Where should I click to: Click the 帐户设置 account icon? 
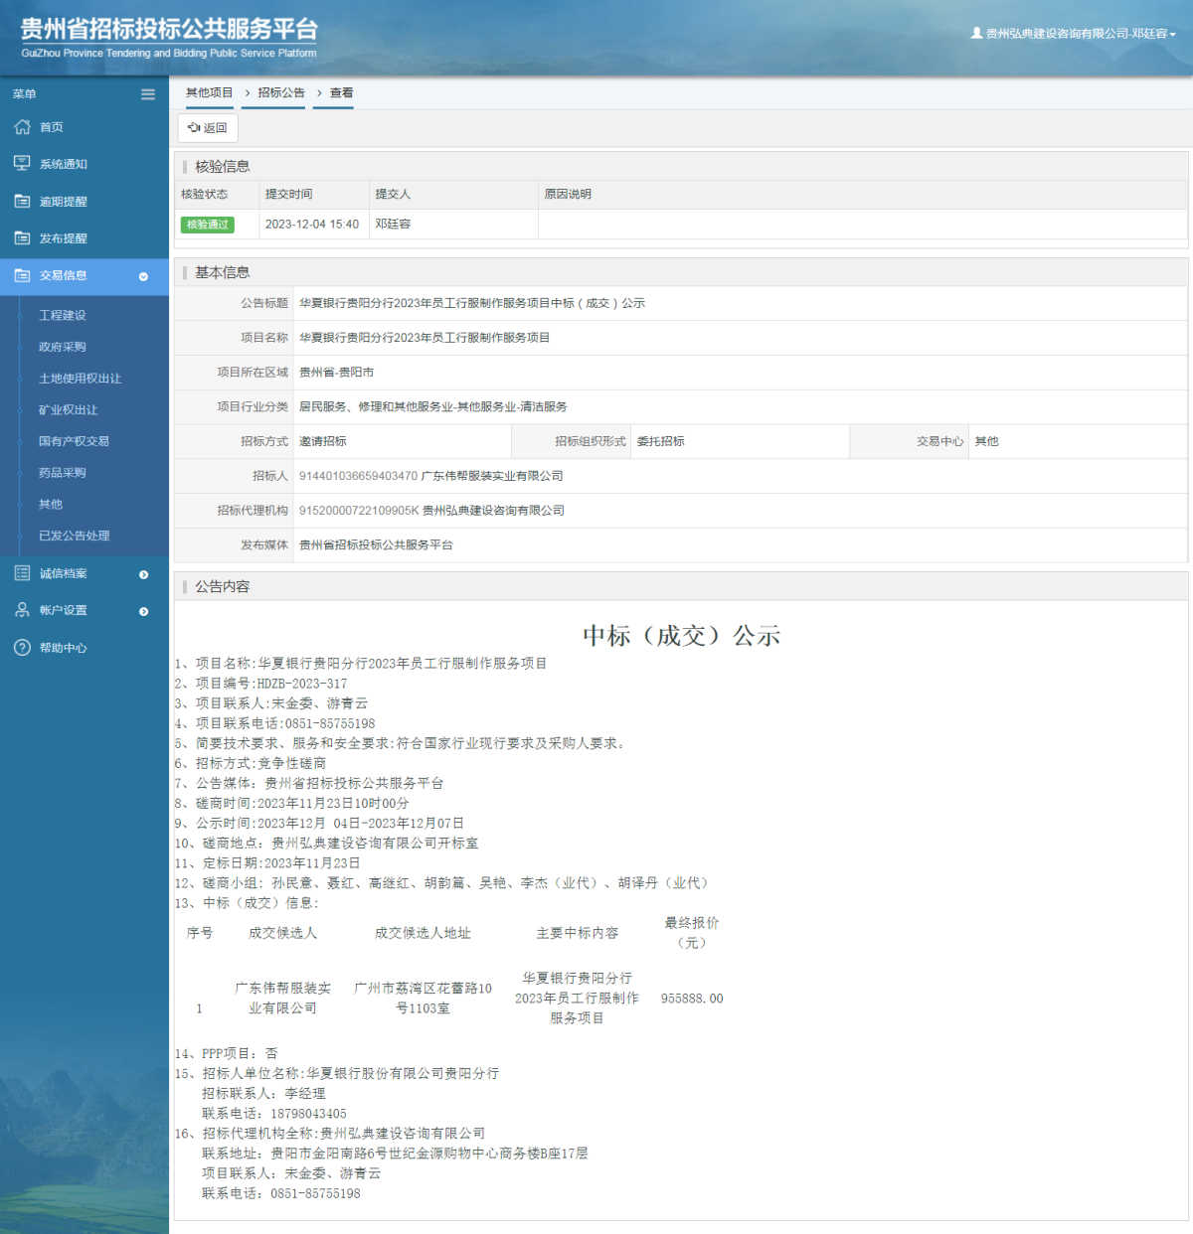(x=22, y=610)
